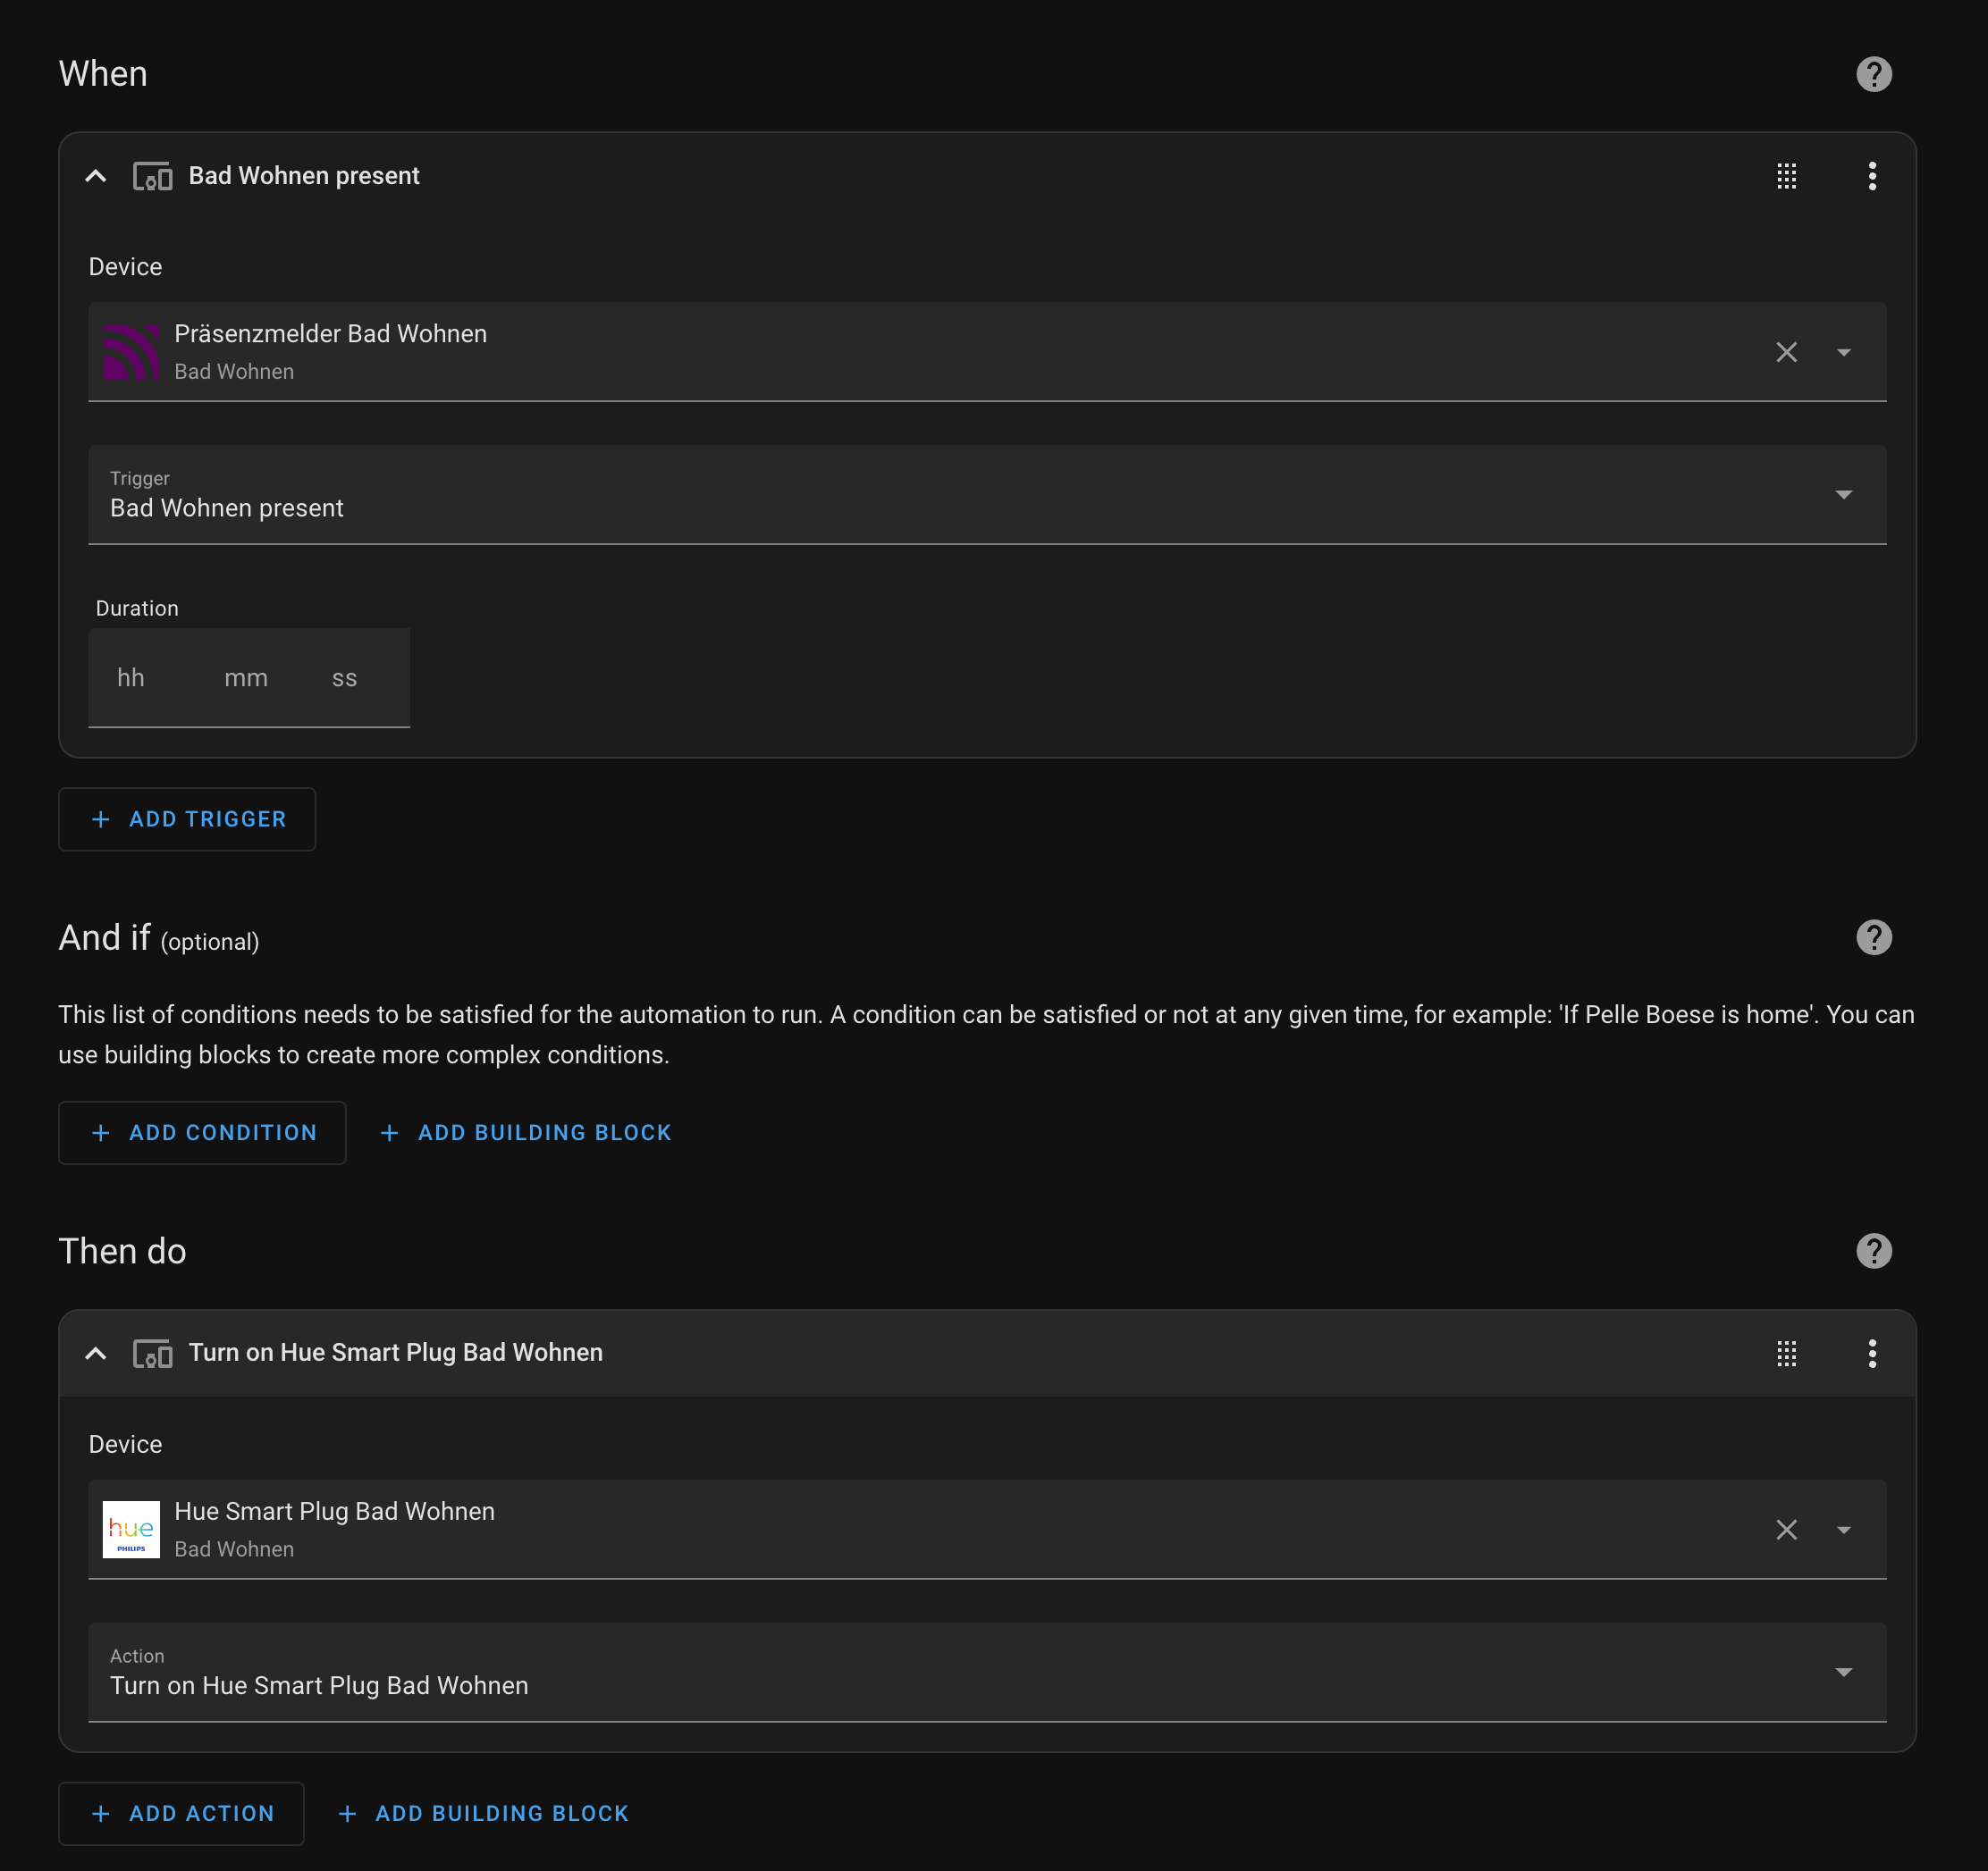The image size is (1988, 1871).
Task: Open the Action dropdown for Hue Smart Plug
Action: pyautogui.click(x=987, y=1672)
